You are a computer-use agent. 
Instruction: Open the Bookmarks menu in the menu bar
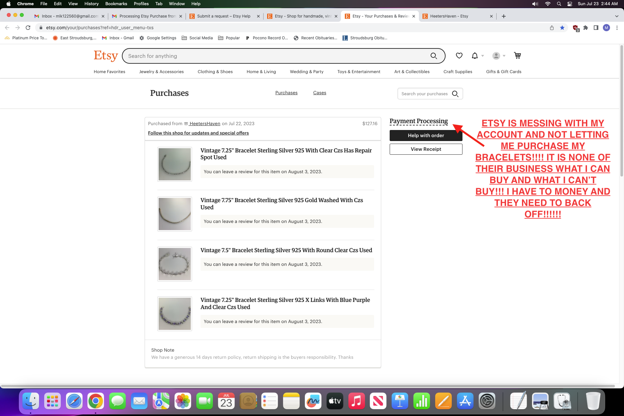pos(116,4)
